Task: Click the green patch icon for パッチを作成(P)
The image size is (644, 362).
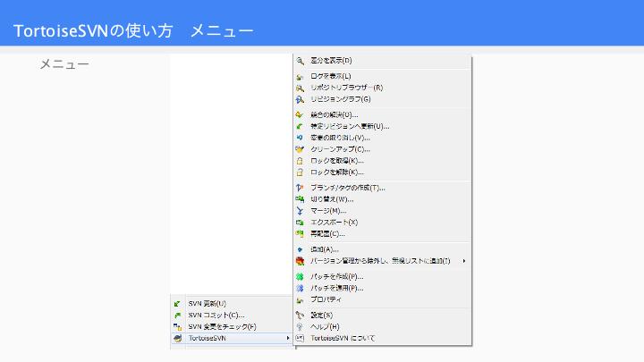Action: click(300, 276)
